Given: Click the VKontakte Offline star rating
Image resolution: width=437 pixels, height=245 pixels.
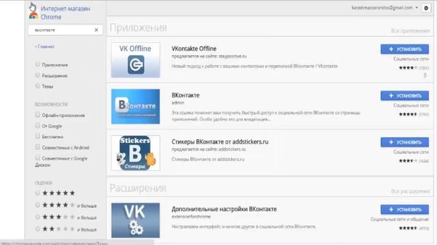Looking at the screenshot, I should [x=408, y=68].
